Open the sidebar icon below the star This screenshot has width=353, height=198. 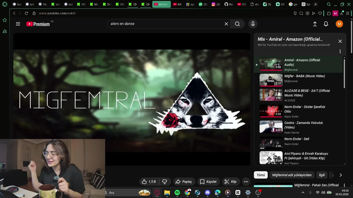5,31
